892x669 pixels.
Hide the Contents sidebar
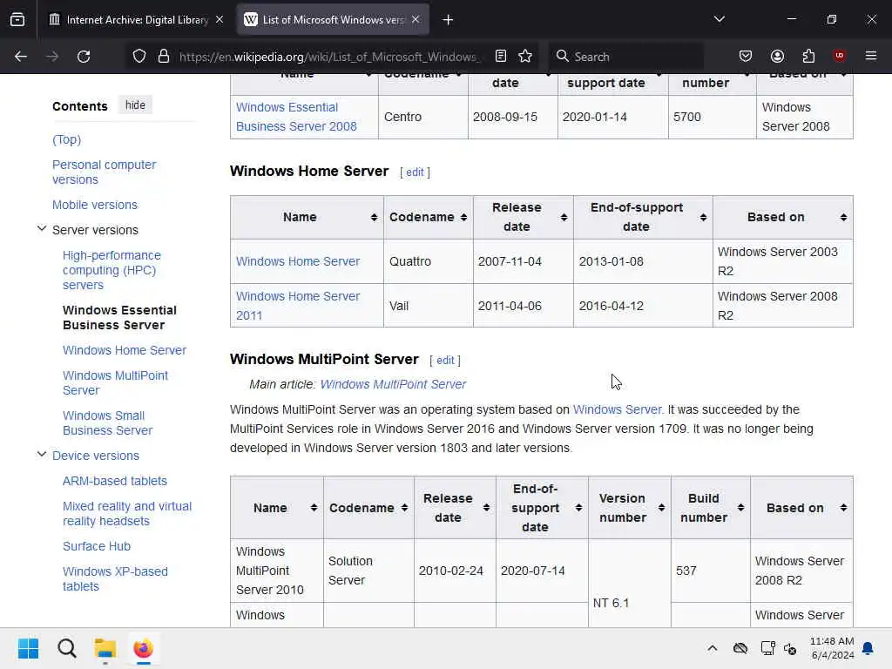coord(135,105)
